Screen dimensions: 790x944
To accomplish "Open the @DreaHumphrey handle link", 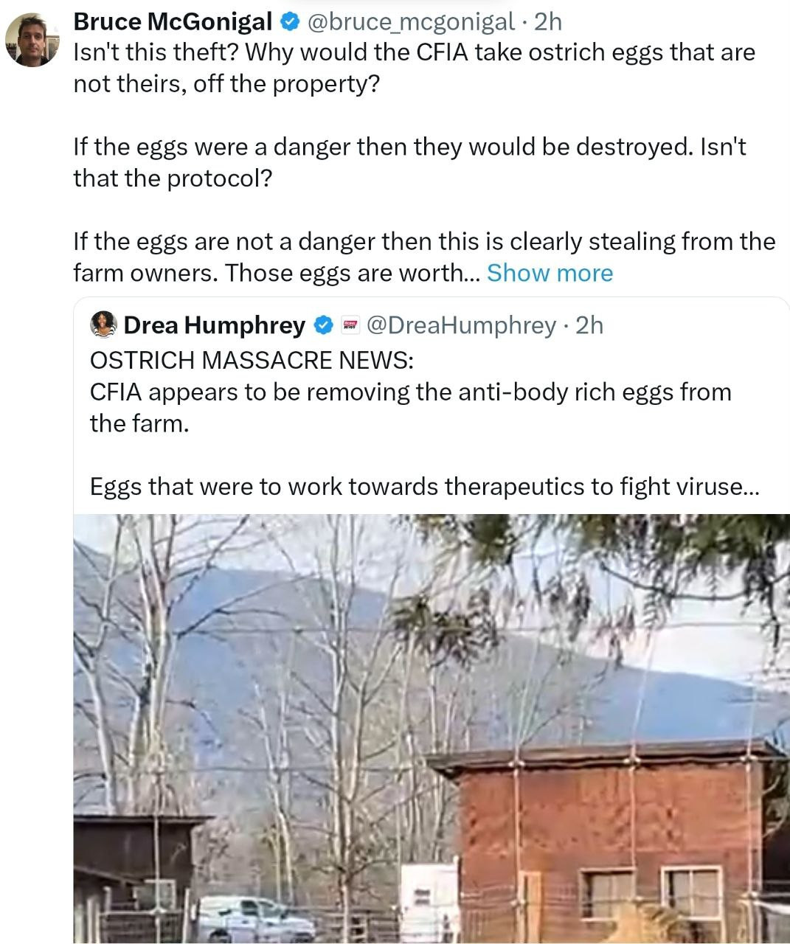I will [461, 324].
